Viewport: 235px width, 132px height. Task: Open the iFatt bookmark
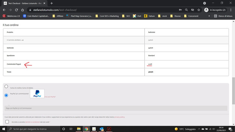137,16
